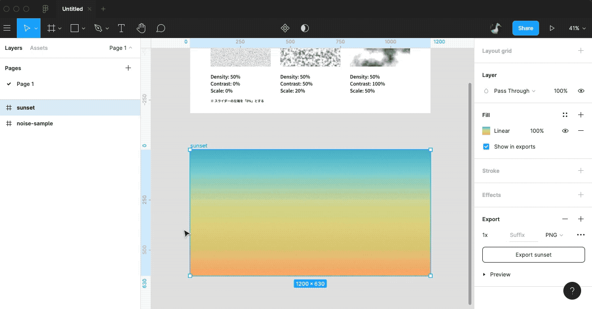Select the Frame tool

click(51, 28)
